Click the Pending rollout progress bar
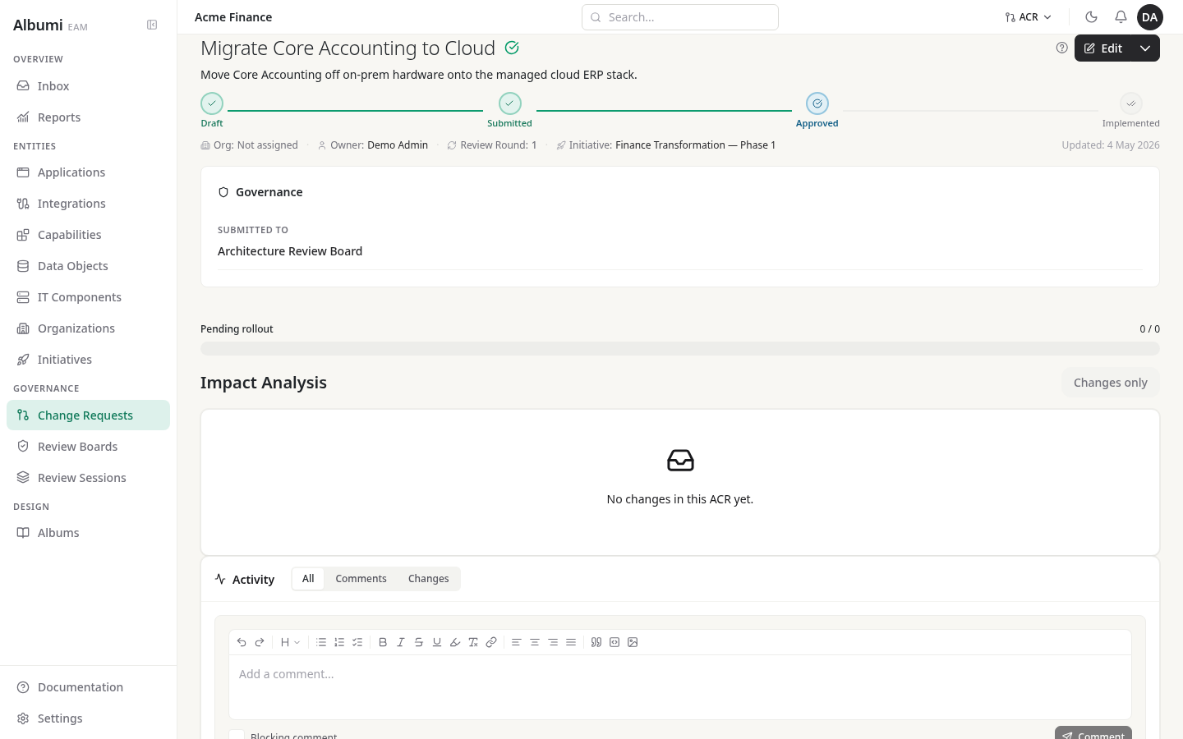This screenshot has width=1183, height=739. click(x=680, y=349)
